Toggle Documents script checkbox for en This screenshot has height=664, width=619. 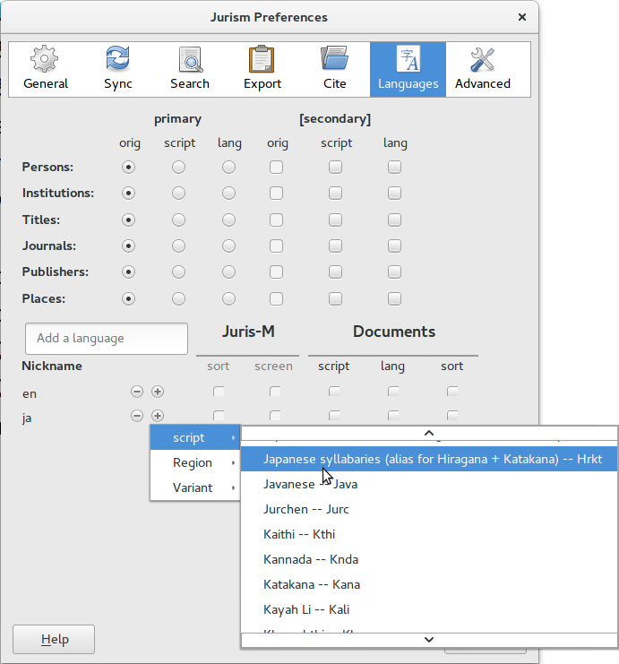coord(334,392)
